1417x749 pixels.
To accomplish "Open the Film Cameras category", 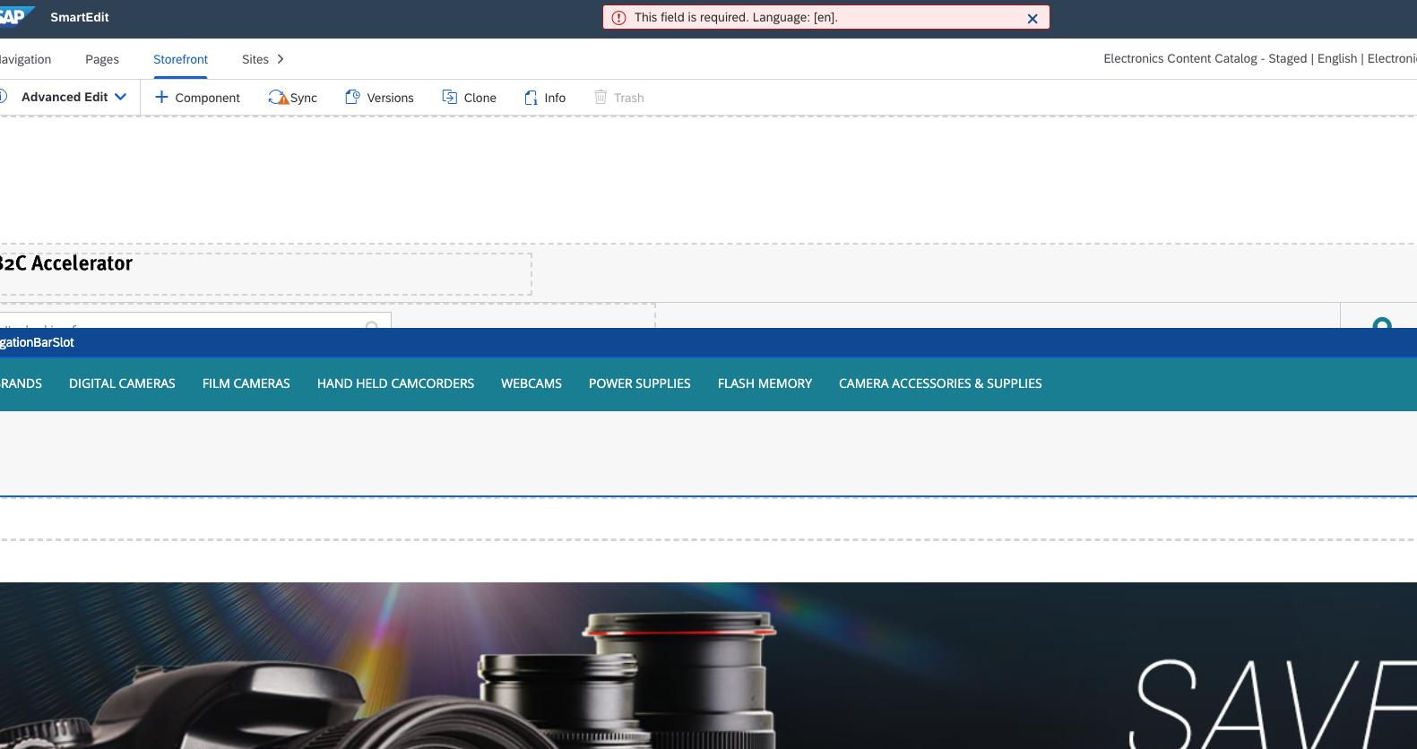I will pyautogui.click(x=246, y=383).
